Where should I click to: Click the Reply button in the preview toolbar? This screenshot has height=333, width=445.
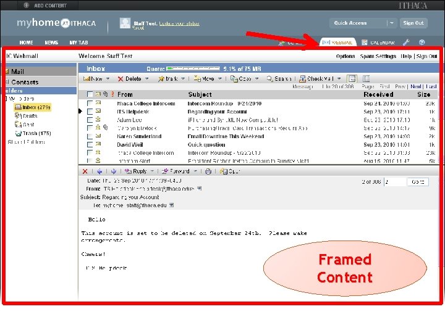coord(136,171)
